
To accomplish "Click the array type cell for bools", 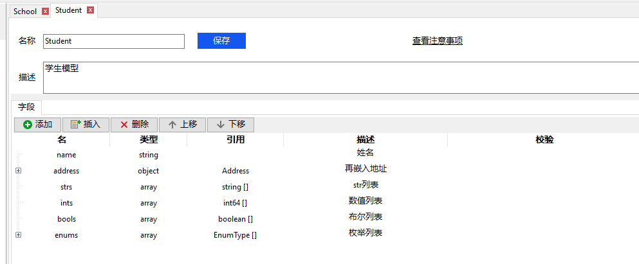I will (149, 219).
